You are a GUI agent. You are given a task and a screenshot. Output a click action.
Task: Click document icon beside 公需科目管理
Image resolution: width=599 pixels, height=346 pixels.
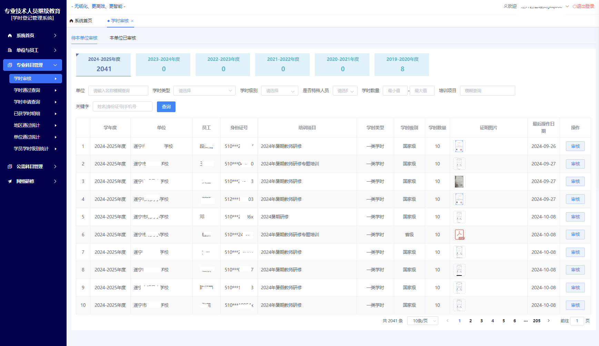pyautogui.click(x=10, y=166)
